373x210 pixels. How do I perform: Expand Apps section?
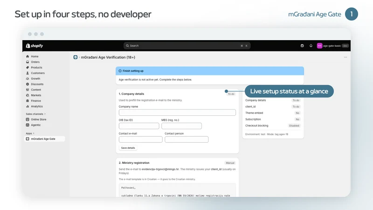point(30,133)
